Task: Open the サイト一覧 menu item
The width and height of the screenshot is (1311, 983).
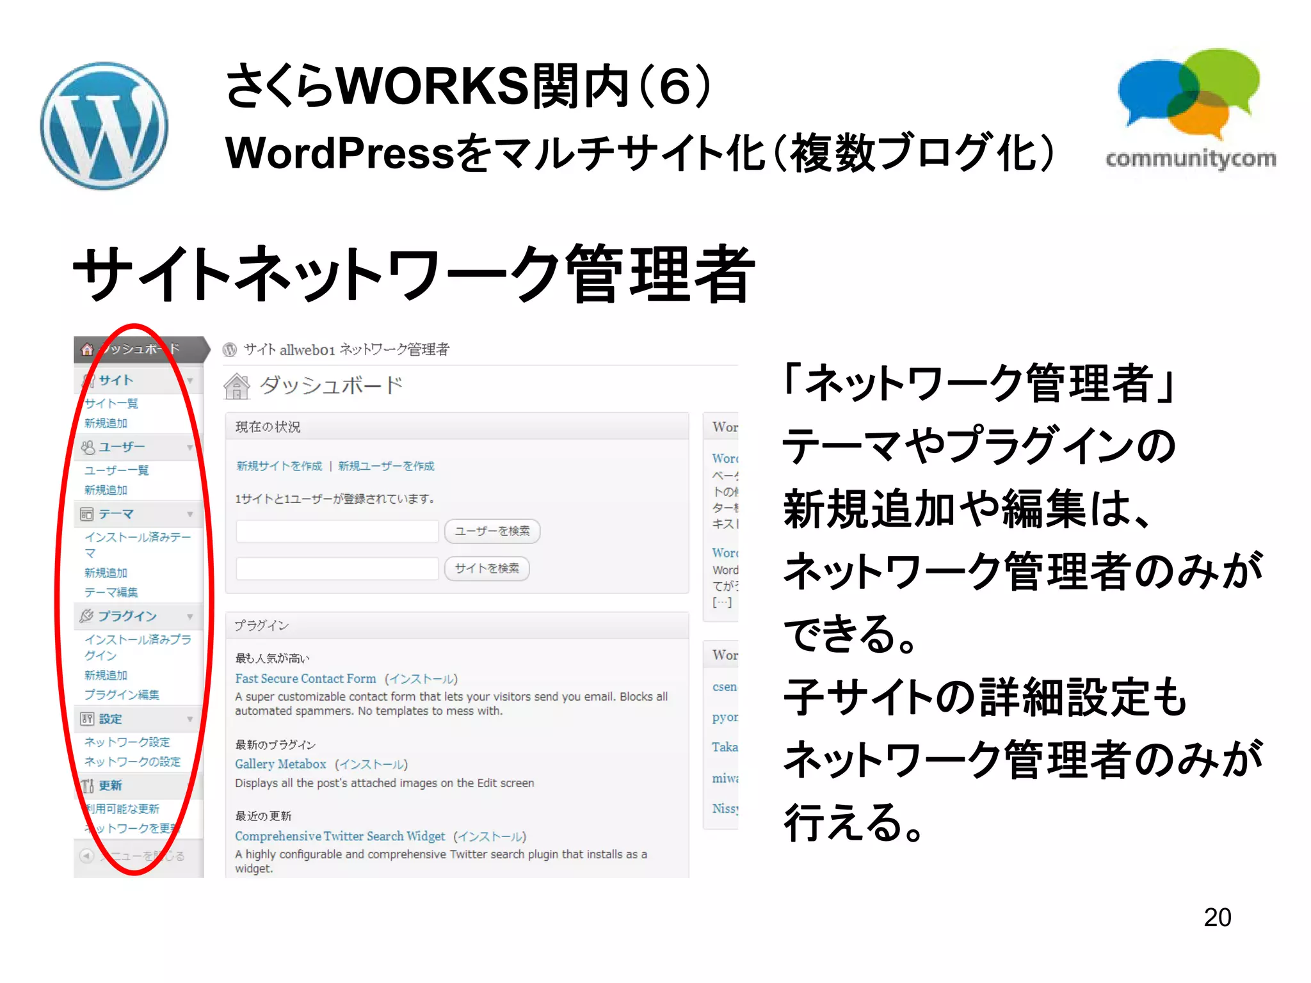Action: pos(111,403)
